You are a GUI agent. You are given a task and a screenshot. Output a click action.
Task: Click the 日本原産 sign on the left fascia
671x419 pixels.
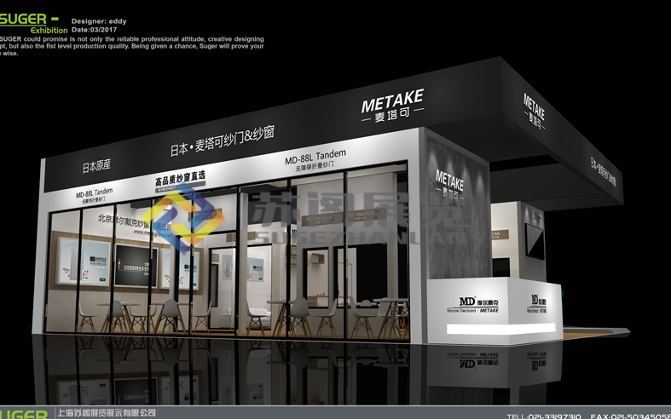click(x=96, y=166)
